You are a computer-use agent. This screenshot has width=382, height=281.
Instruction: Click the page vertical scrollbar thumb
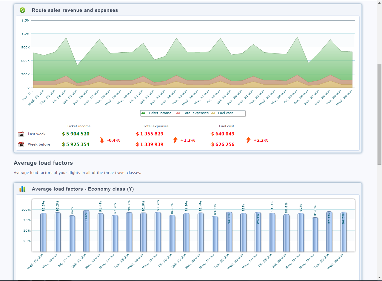[x=379, y=114]
